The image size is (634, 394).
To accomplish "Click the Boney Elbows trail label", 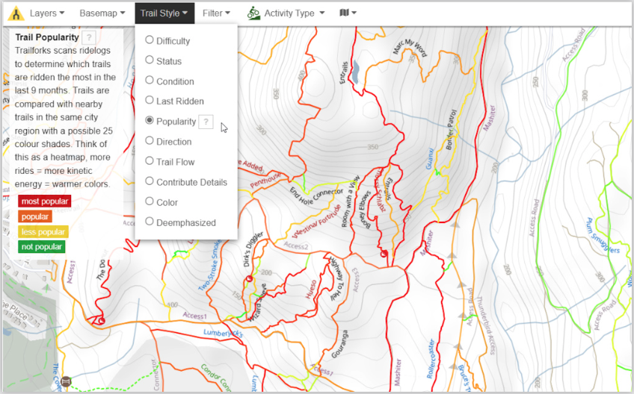I will [x=365, y=210].
